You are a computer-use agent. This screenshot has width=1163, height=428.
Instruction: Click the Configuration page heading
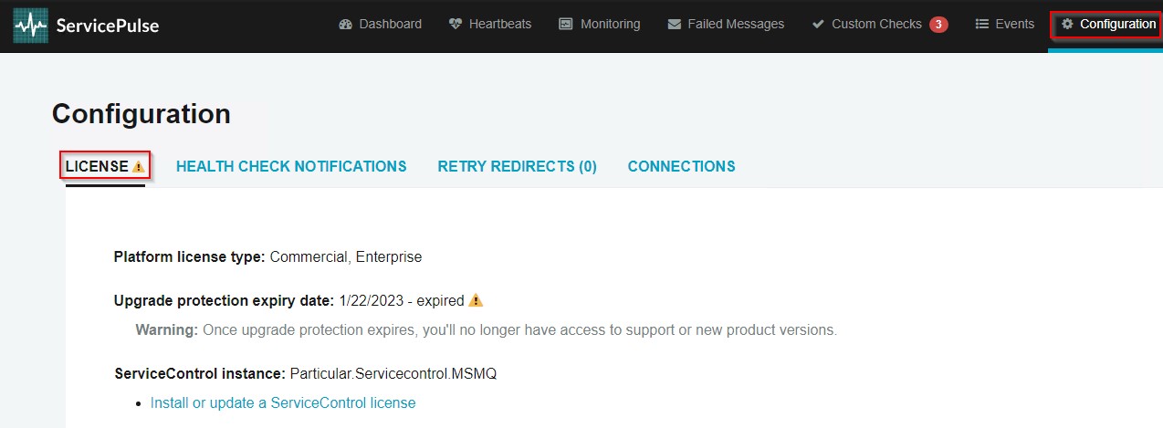[x=141, y=114]
